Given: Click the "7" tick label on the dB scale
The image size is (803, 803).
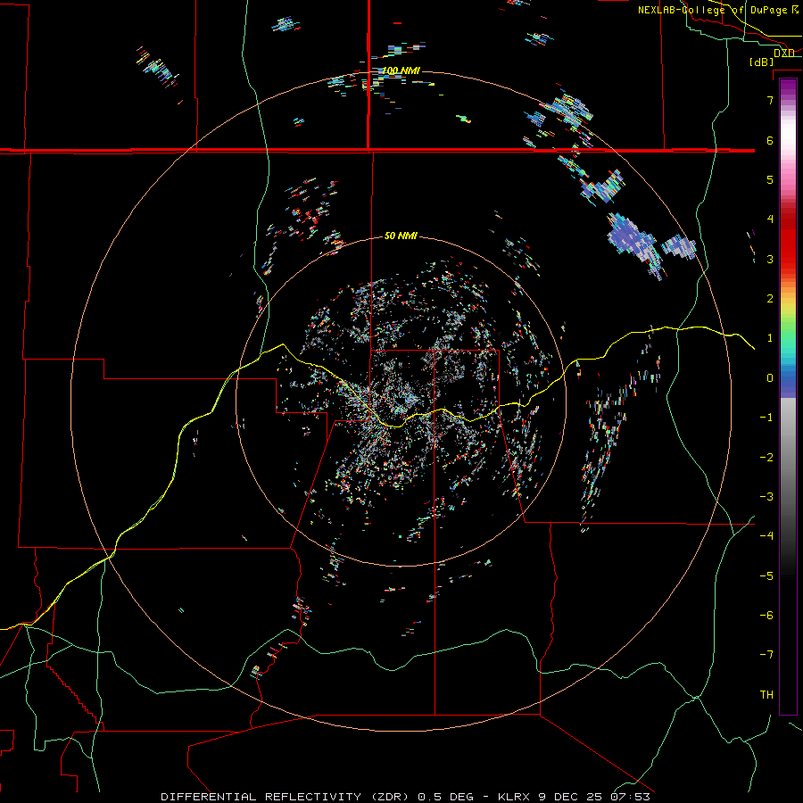Looking at the screenshot, I should tap(770, 100).
